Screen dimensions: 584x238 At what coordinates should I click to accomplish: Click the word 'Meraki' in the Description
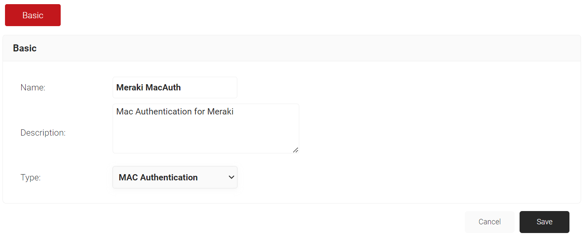coord(220,112)
